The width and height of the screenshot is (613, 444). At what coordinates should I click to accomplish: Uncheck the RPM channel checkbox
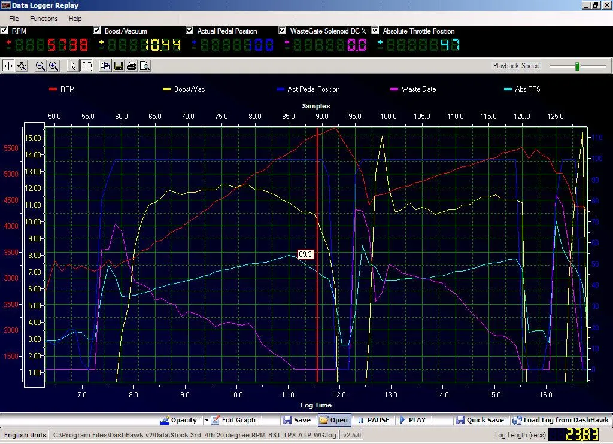5,31
